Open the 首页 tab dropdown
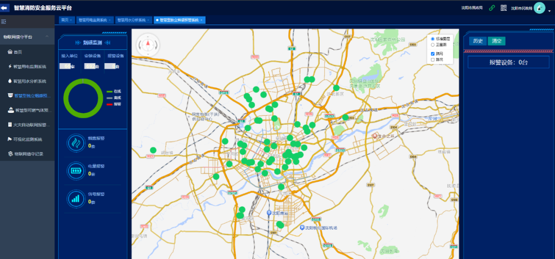This screenshot has height=259, width=555. coord(71,20)
